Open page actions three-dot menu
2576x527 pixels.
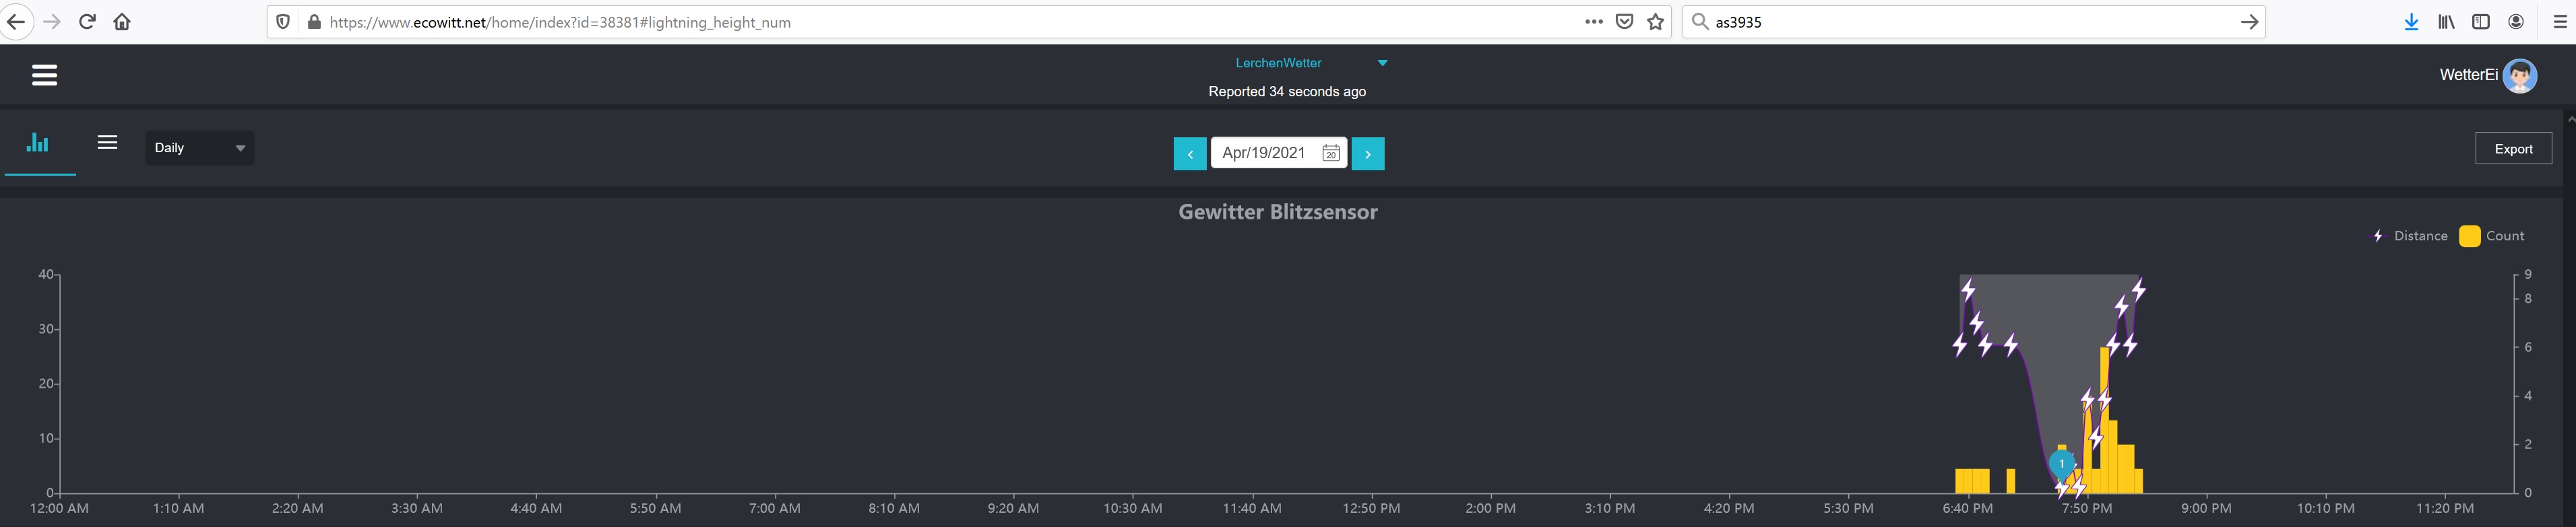(1594, 22)
